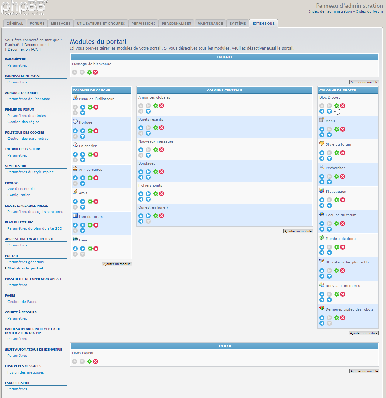Move Sondages module down with blue arrow
Viewport: 386px width, 398px height.
pyautogui.click(x=148, y=177)
